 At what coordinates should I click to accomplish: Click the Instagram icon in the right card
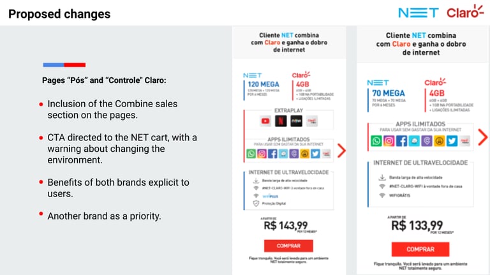pos(389,141)
